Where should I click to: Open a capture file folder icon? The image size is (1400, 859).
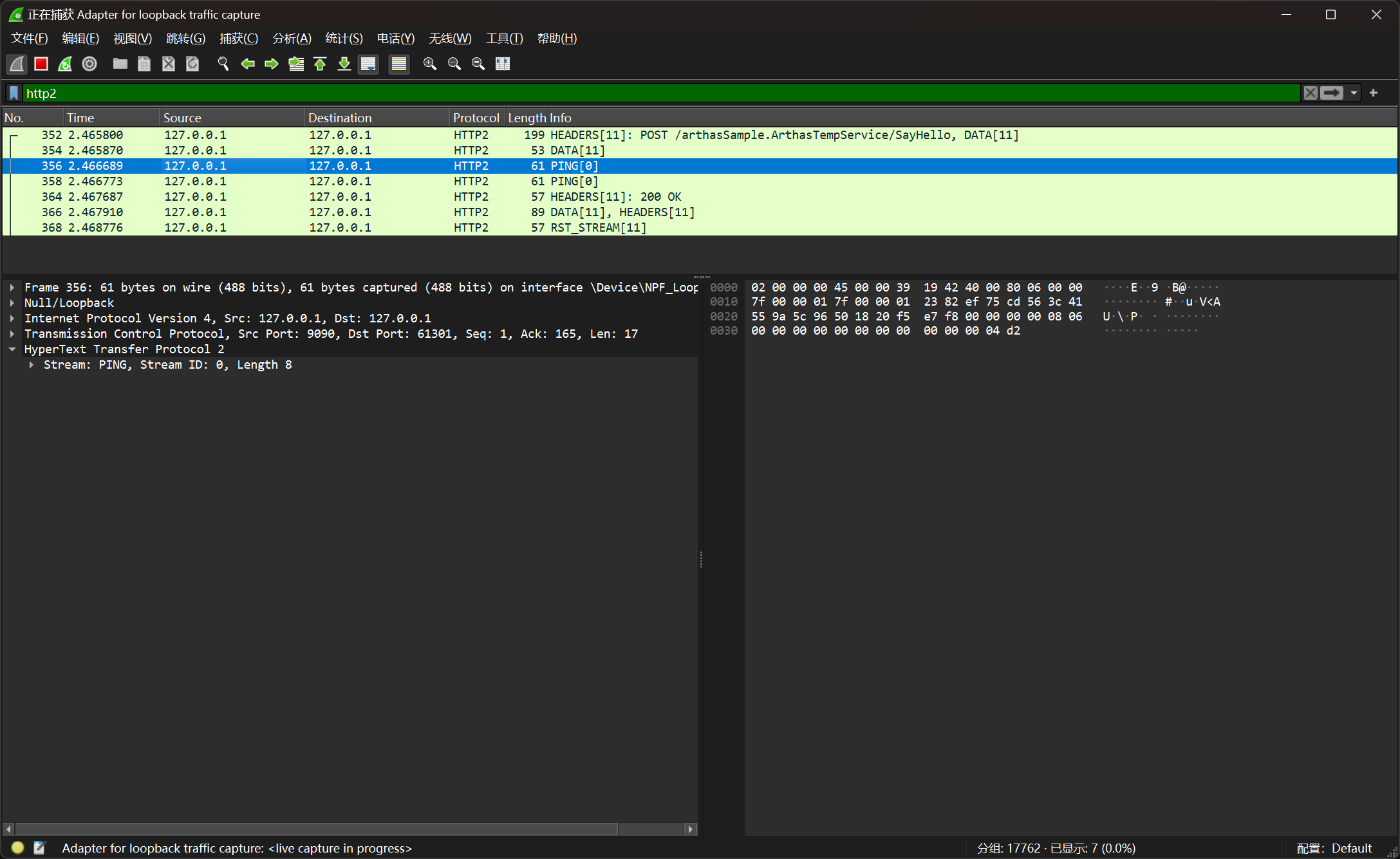[x=120, y=64]
